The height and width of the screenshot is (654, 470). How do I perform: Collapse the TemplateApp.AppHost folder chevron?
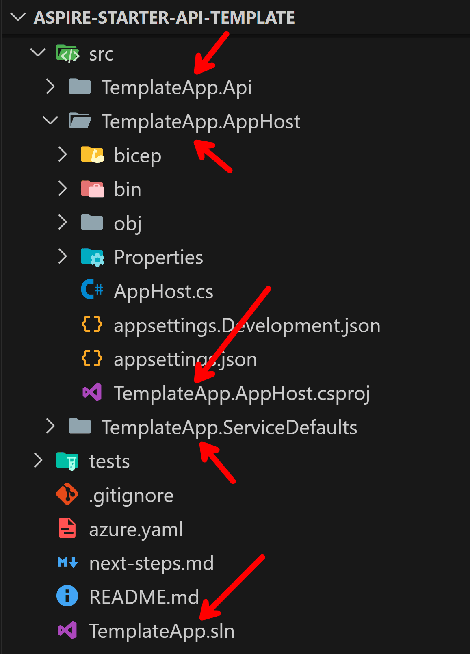[x=50, y=121]
